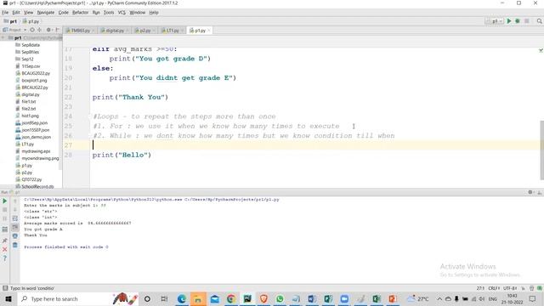Click the Stop square in the top toolbar
The height and width of the screenshot is (306, 544).
tap(527, 21)
